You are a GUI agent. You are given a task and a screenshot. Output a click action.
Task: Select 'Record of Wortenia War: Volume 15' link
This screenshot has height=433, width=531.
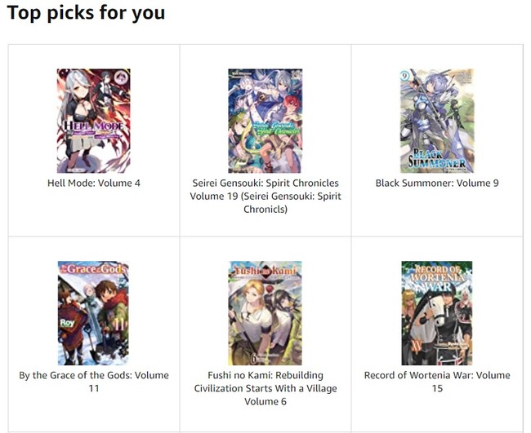pos(437,382)
